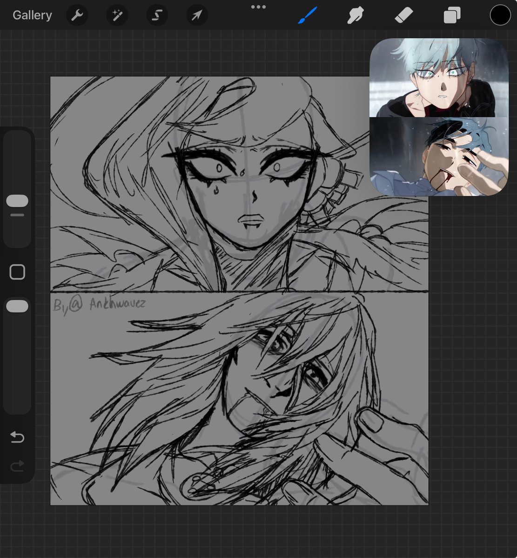Open the black color picker swatch

500,15
